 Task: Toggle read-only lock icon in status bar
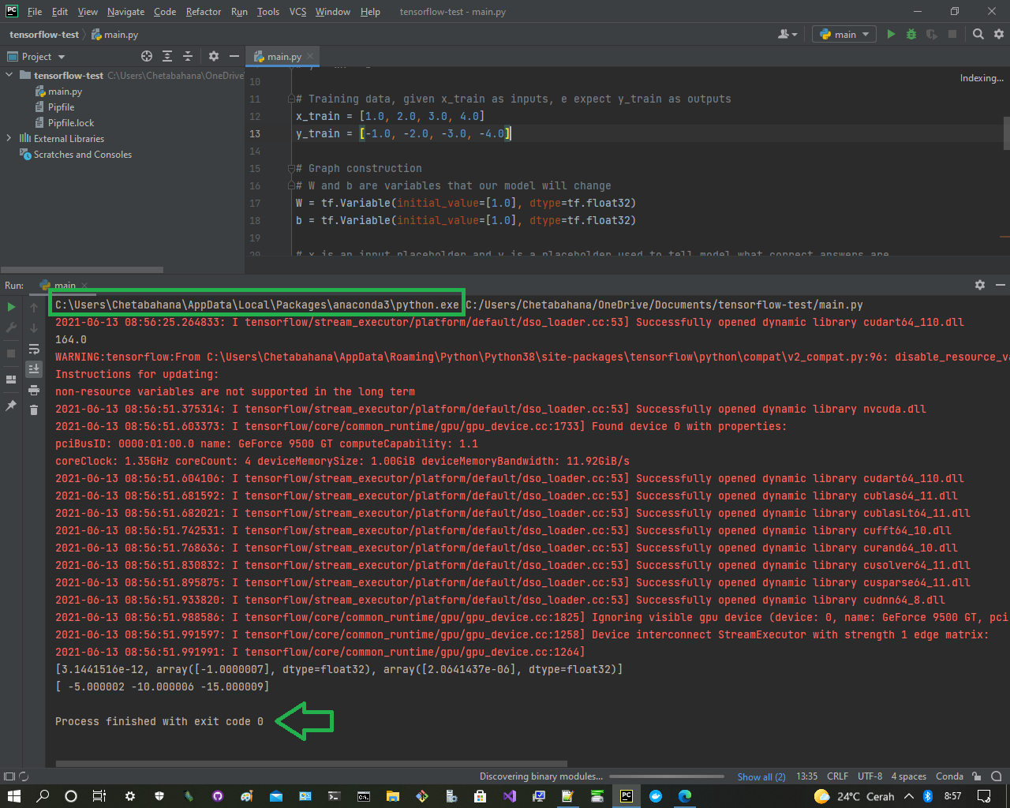(x=977, y=776)
